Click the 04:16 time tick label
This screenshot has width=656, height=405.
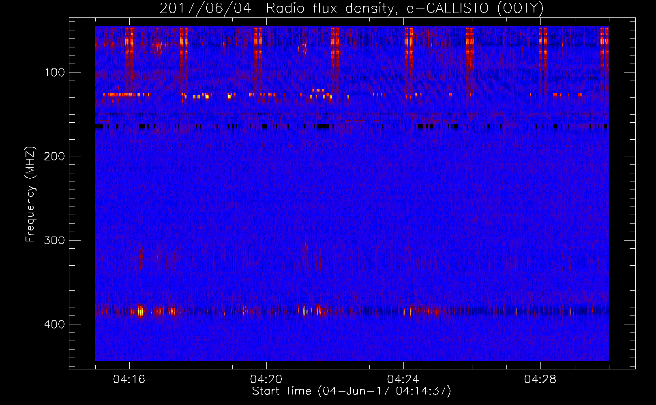coord(129,379)
